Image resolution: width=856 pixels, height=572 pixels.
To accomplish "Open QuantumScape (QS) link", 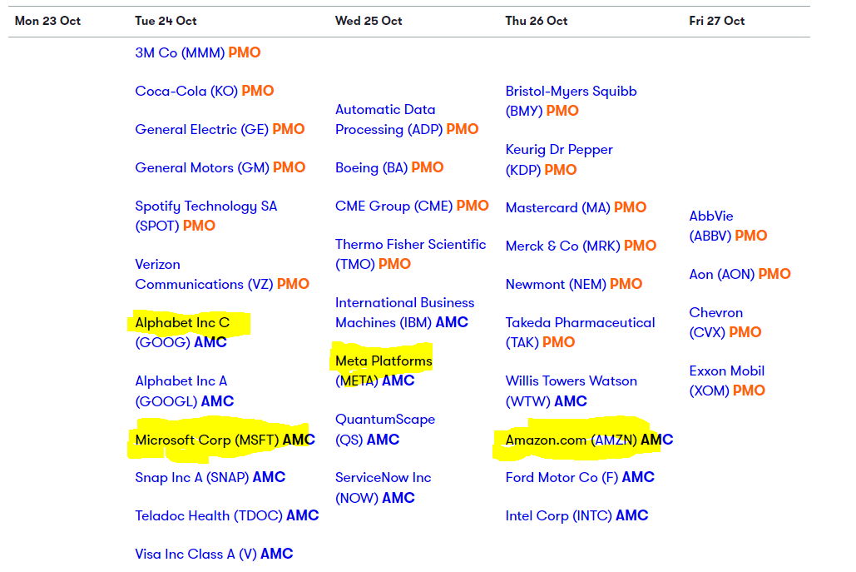I will (385, 430).
